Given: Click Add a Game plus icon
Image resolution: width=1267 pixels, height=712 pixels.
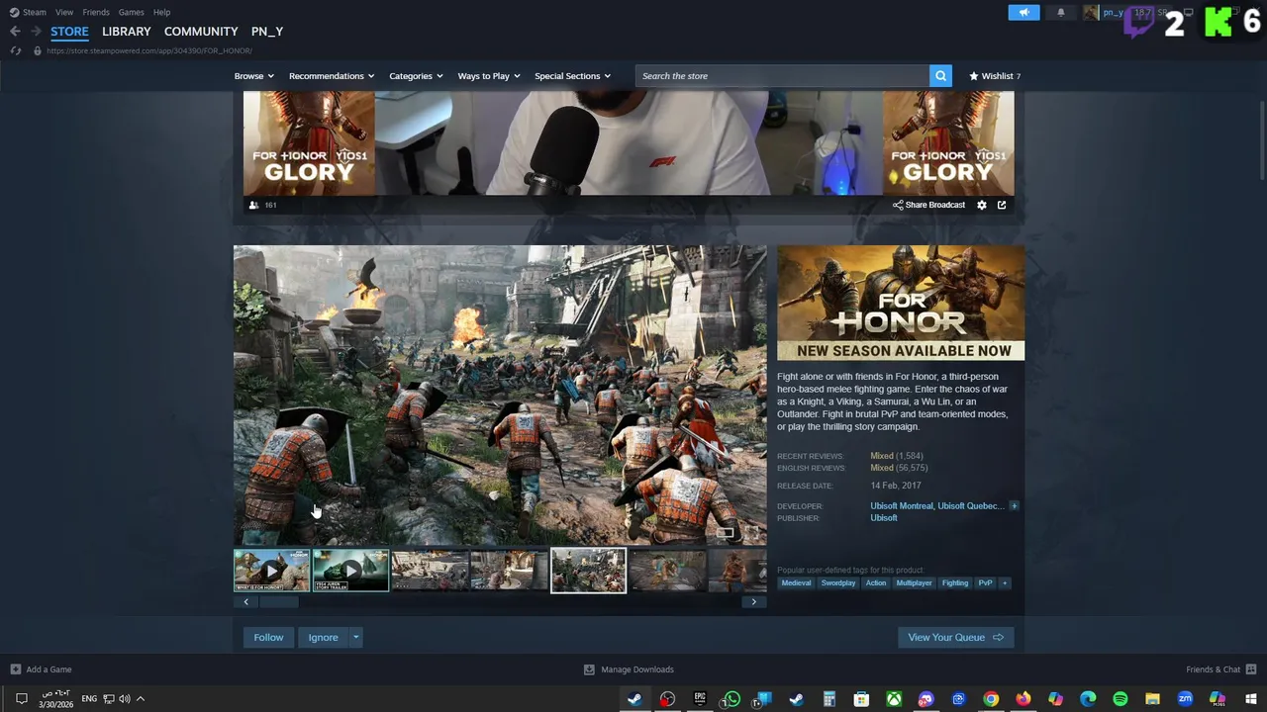Looking at the screenshot, I should coord(15,669).
